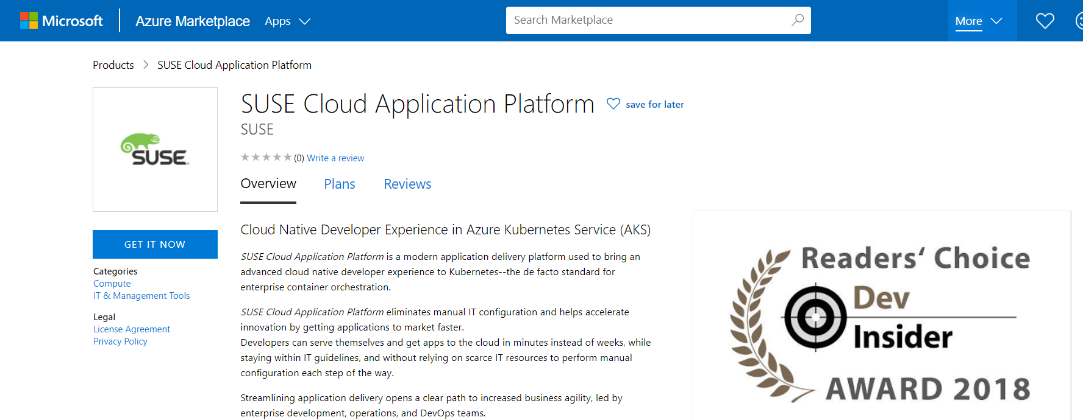Open Azure Marketplace home link
1083x420 pixels.
[x=193, y=21]
